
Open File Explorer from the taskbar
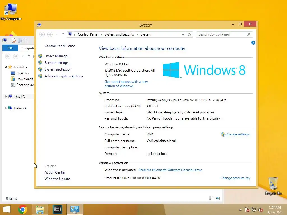(x=40, y=209)
